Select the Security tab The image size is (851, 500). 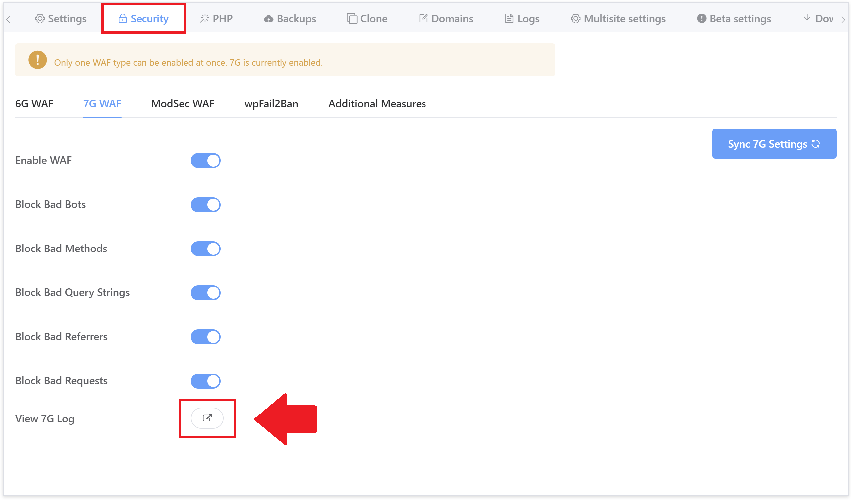(143, 19)
